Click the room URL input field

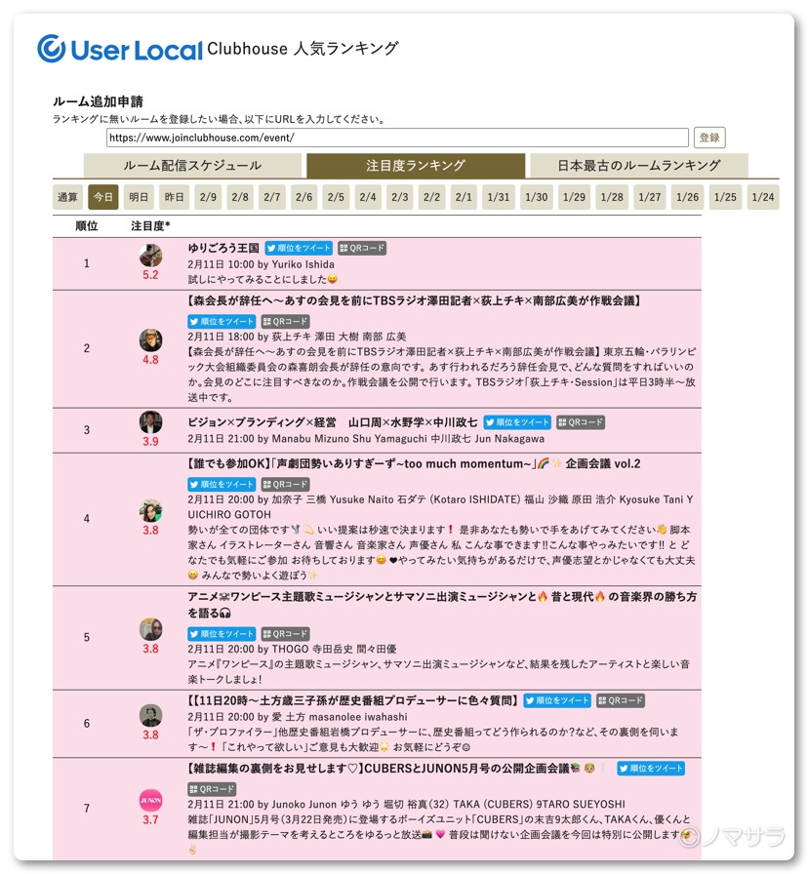396,138
